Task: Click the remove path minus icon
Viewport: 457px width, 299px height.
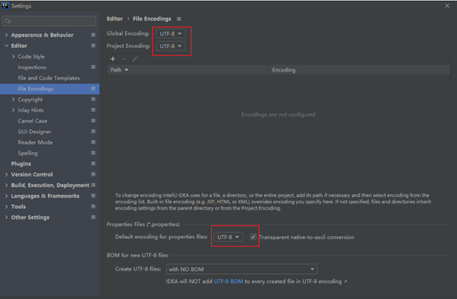Action: coord(124,59)
